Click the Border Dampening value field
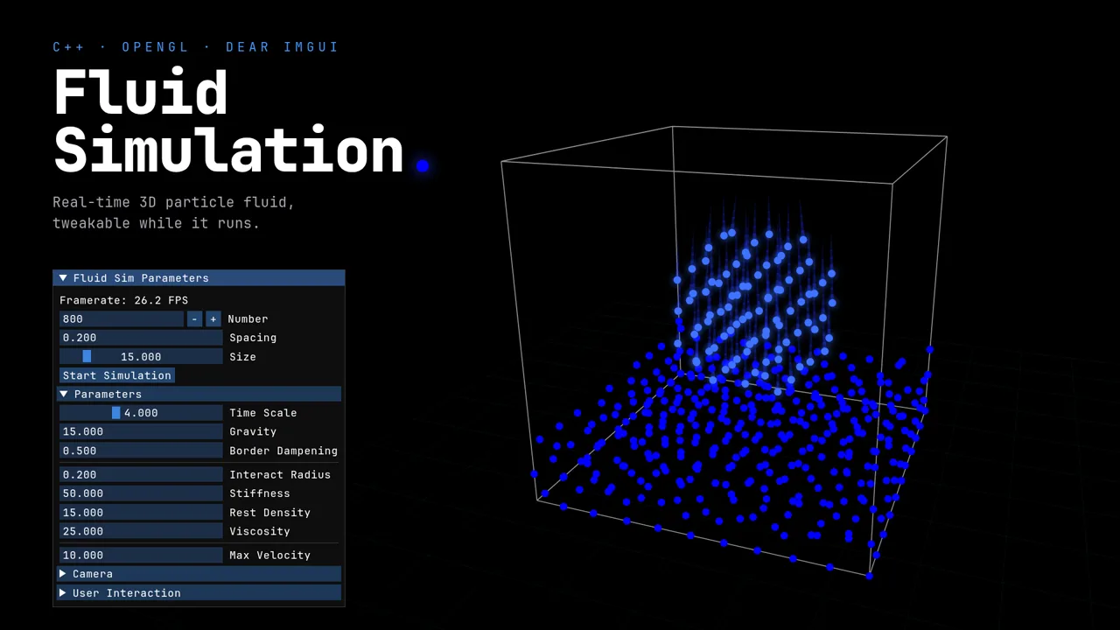 tap(141, 451)
